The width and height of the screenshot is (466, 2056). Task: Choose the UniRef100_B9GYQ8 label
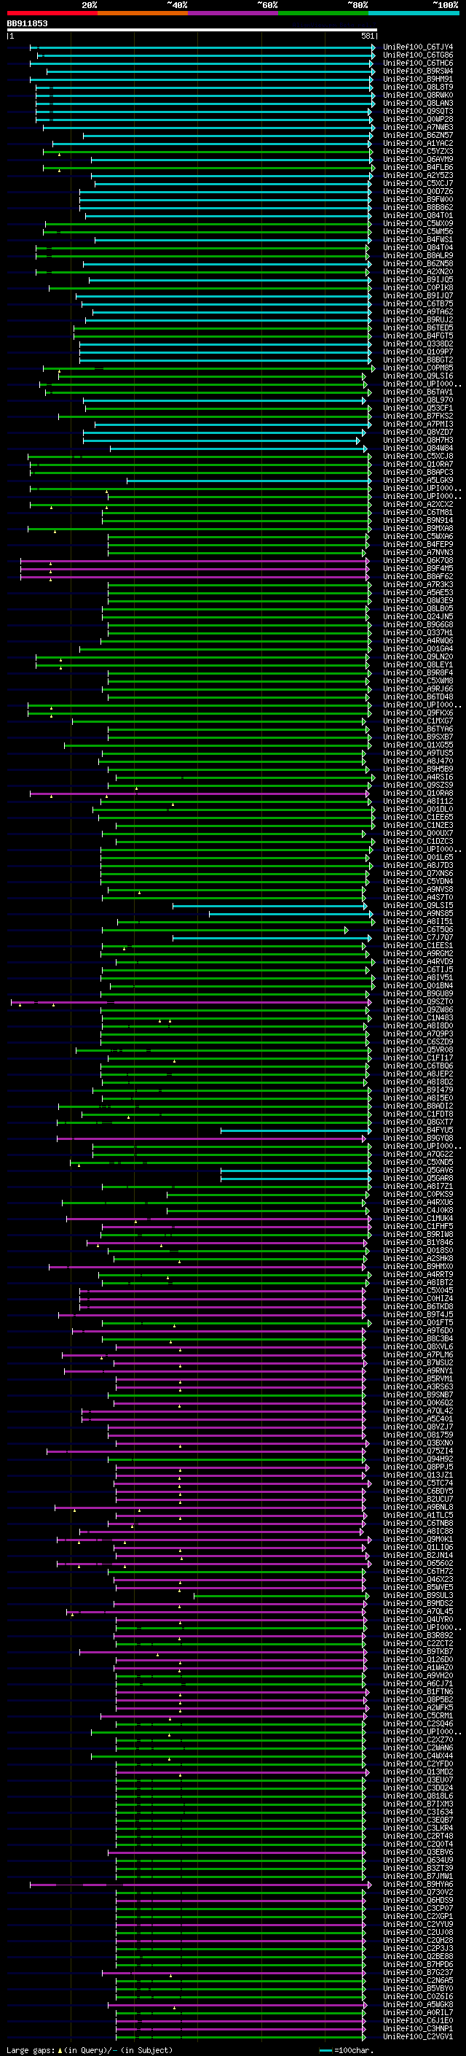(x=418, y=1138)
